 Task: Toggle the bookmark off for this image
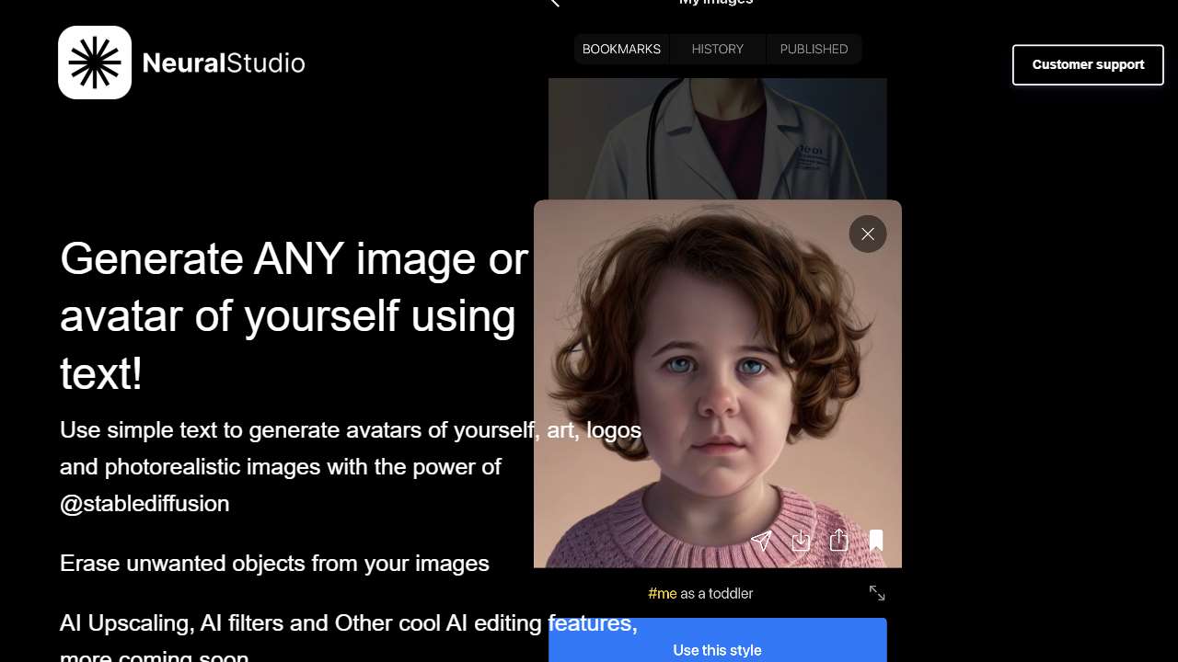click(x=875, y=541)
